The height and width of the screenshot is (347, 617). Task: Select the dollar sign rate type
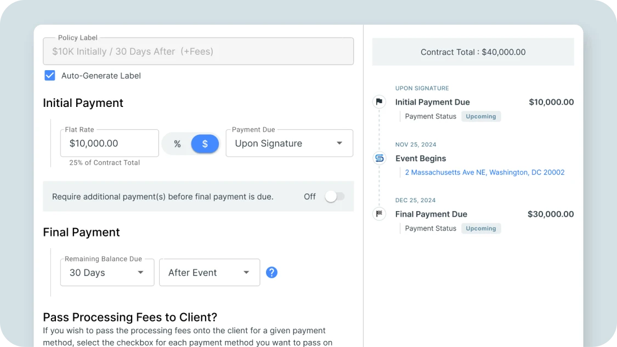tap(205, 143)
